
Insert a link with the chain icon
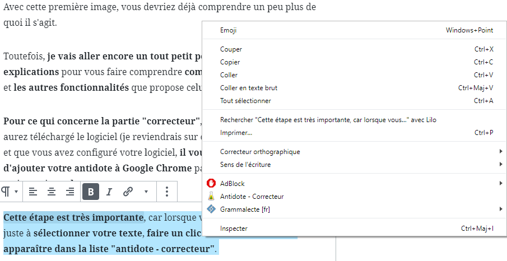pos(128,192)
